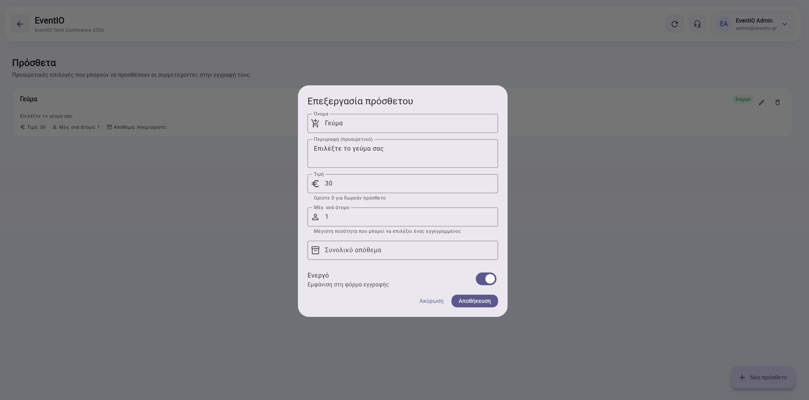The height and width of the screenshot is (400, 809).
Task: Refresh the page with reload icon
Action: click(675, 24)
